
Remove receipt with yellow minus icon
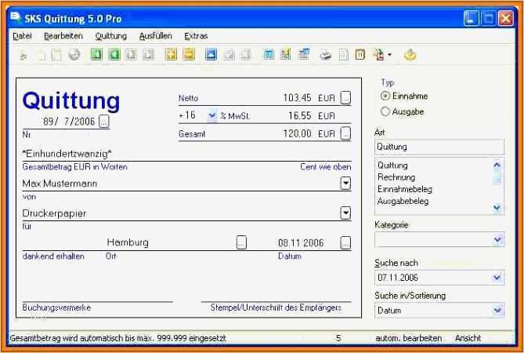tap(189, 55)
